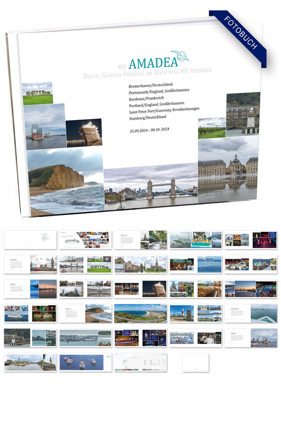Open the grapes and wine barrels spread
Screen dimensions: 281x430
tap(196, 289)
